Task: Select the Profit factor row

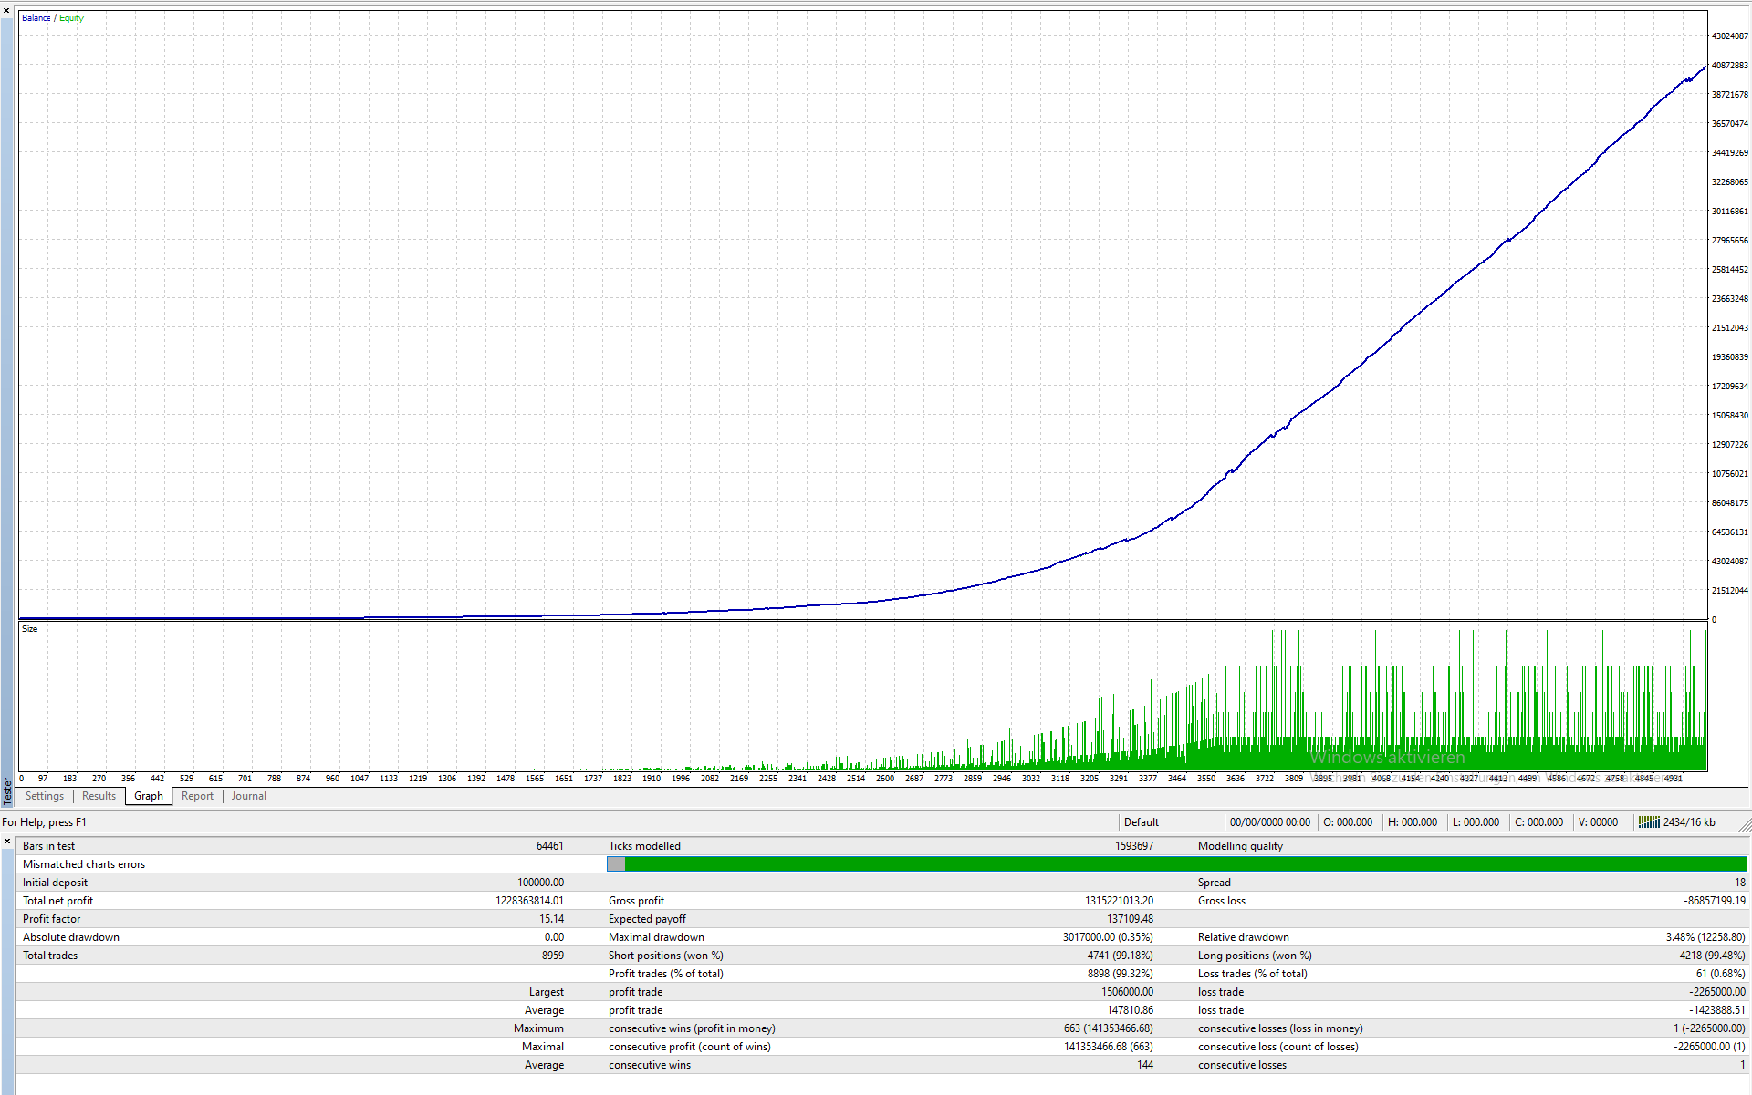Action: (x=292, y=919)
